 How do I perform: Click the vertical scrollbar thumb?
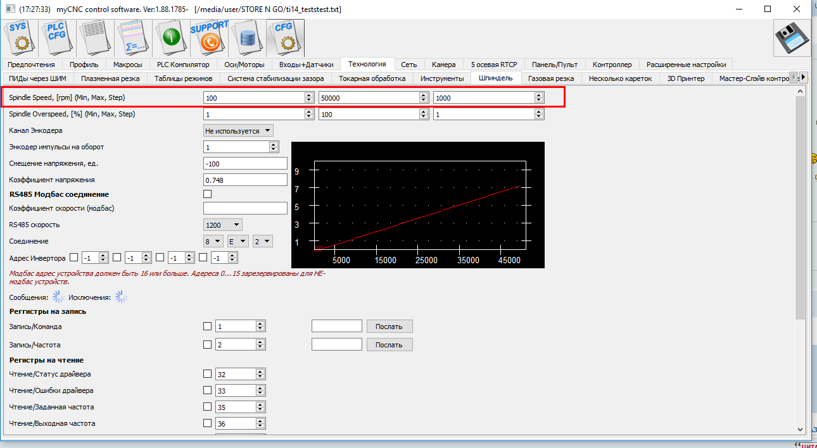[799, 209]
